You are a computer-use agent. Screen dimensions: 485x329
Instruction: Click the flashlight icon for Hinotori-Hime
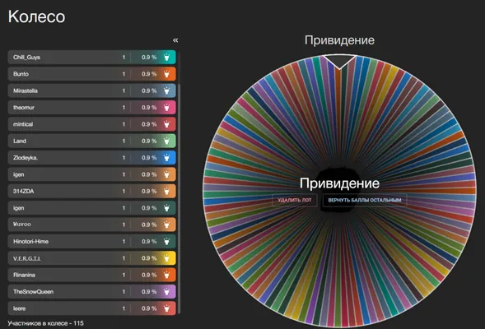click(x=166, y=241)
